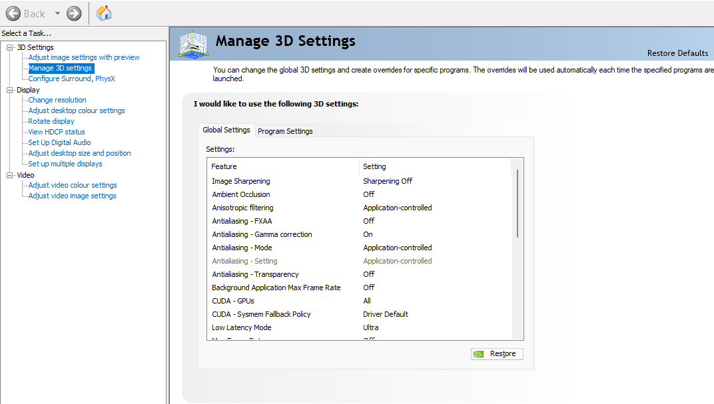Open Configure Surround, PhysX
The height and width of the screenshot is (404, 714).
coord(71,79)
